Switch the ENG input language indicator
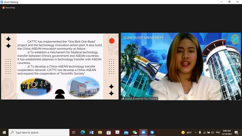This screenshot has width=242, height=136. (x=218, y=132)
